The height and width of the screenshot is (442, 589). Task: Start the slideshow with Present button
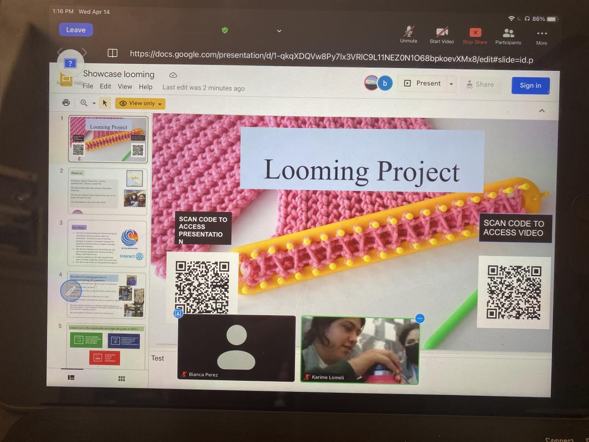click(x=422, y=83)
